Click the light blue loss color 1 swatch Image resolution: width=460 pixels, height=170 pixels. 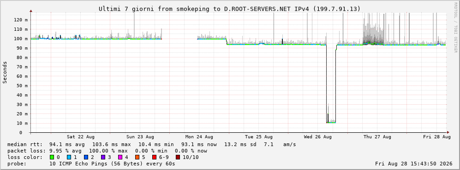pos(69,157)
